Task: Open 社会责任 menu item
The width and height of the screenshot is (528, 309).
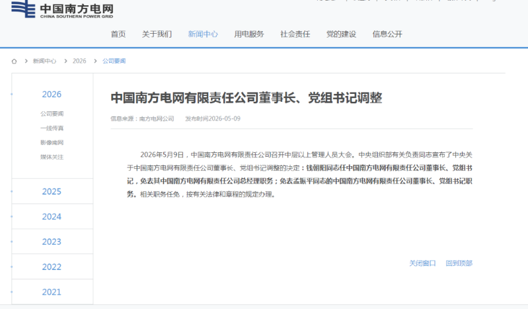Action: pos(295,34)
